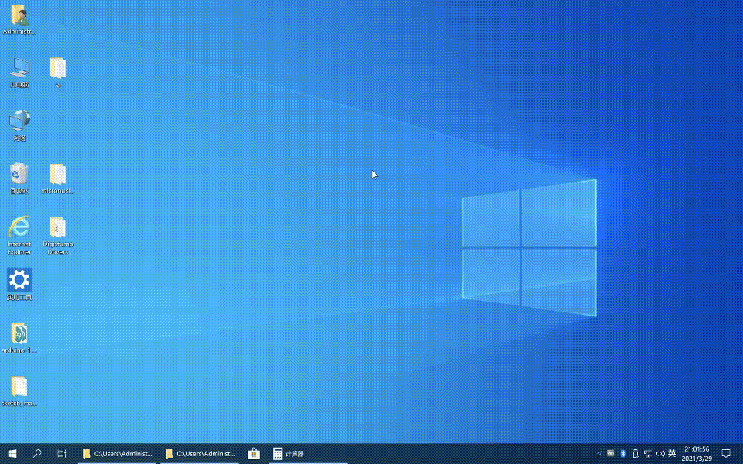Open Task View from the taskbar
The width and height of the screenshot is (743, 464).
pyautogui.click(x=62, y=454)
